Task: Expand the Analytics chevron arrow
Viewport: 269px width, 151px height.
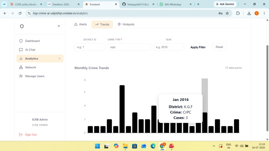Action: [x=59, y=59]
